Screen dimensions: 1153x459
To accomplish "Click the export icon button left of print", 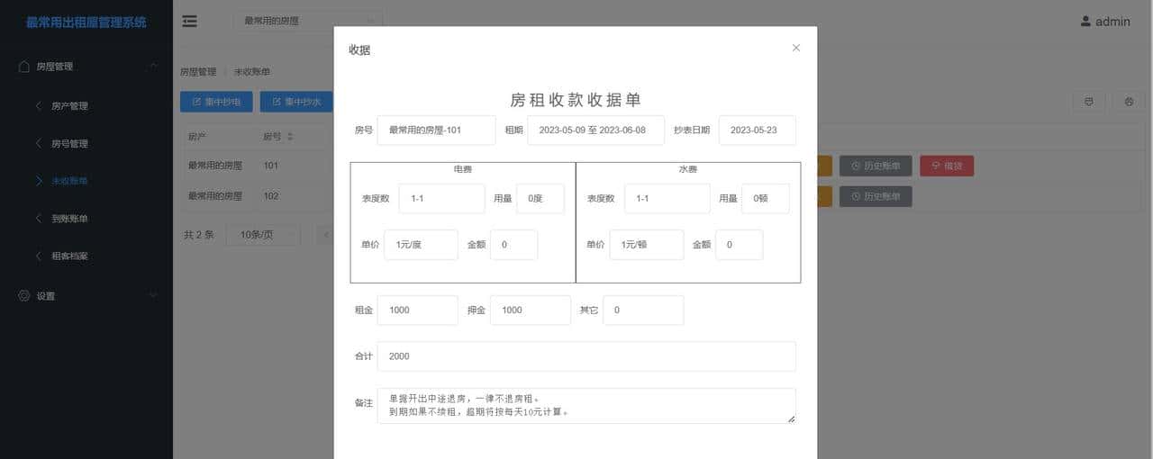I will [1089, 102].
